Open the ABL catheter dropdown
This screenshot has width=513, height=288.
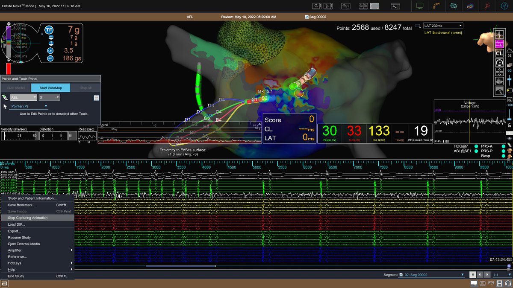coord(24,98)
